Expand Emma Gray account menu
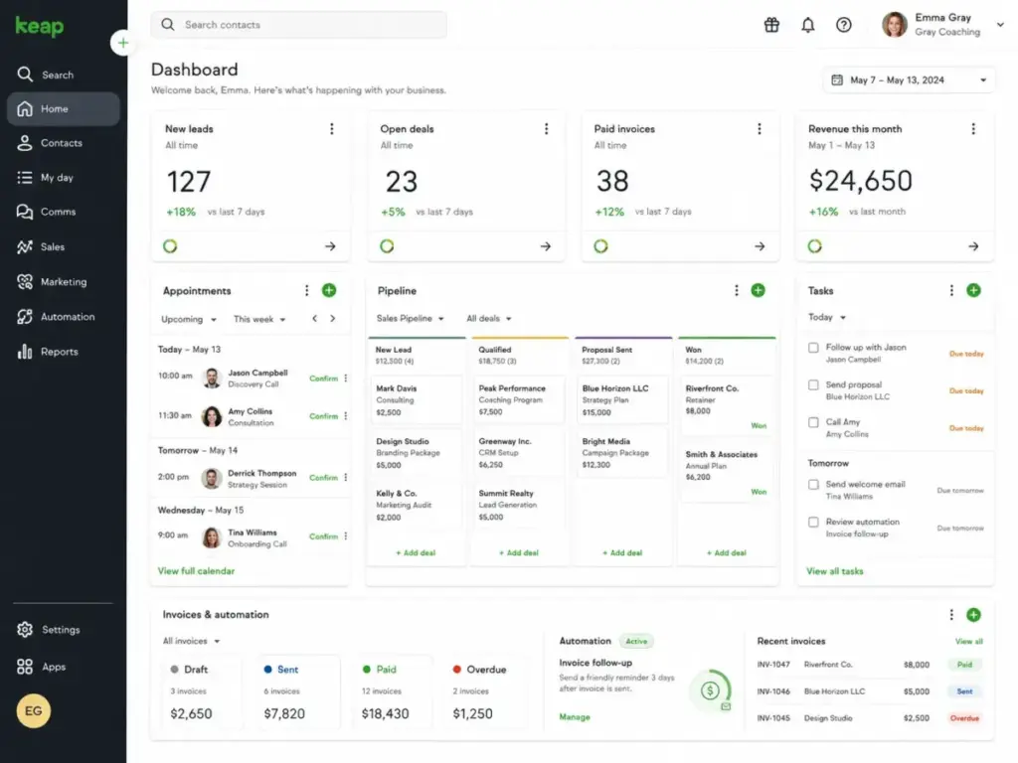Viewport: 1018px width, 763px height. [x=1000, y=25]
